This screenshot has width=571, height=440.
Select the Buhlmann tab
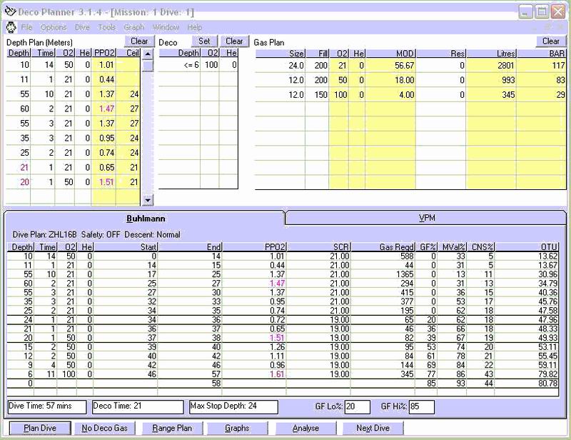146,217
